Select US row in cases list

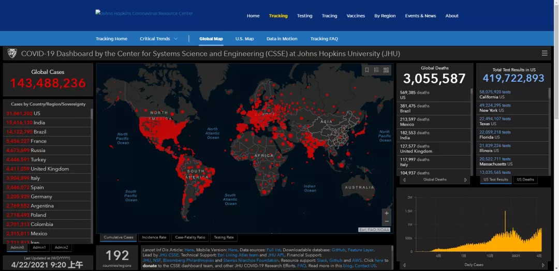[x=47, y=113]
